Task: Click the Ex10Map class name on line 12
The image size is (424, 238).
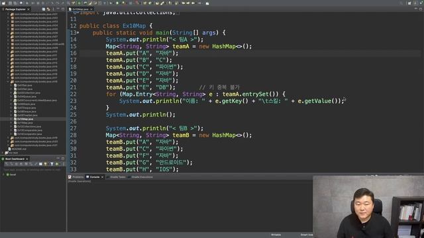Action: (x=134, y=26)
